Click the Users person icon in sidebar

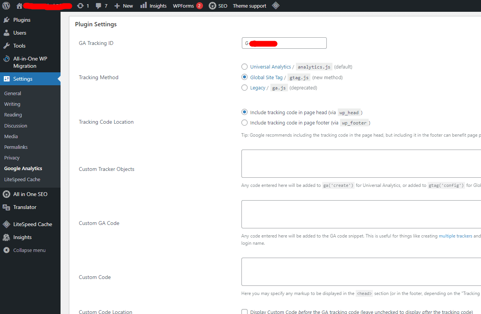(x=6, y=33)
